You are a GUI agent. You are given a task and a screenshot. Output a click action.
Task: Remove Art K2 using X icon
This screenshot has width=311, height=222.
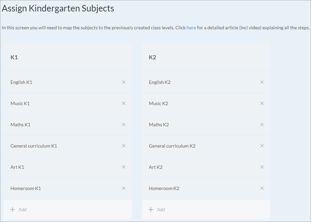[262, 167]
